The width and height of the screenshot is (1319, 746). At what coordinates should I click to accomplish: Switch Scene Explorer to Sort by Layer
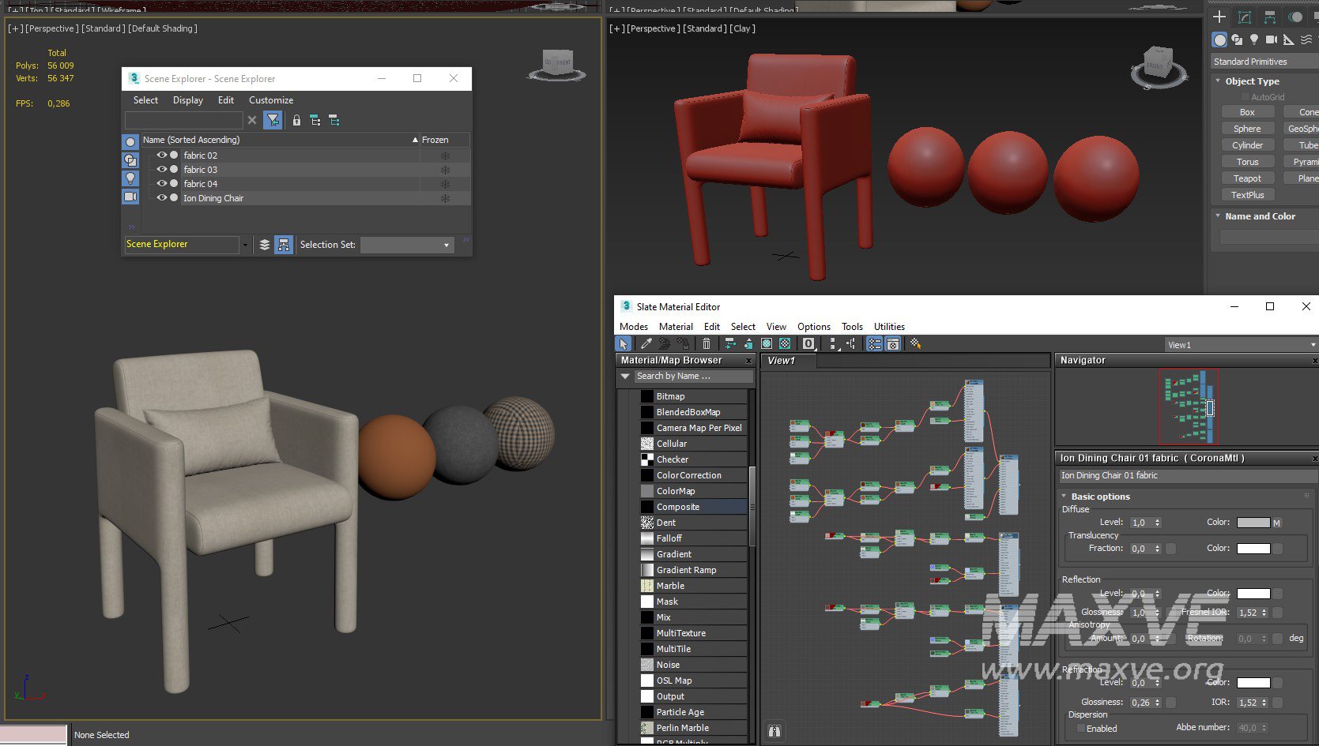coord(265,245)
